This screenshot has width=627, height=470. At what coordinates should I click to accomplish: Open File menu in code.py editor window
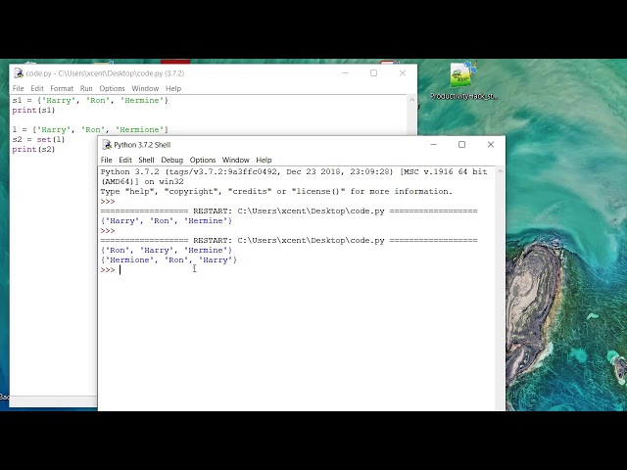tap(18, 88)
